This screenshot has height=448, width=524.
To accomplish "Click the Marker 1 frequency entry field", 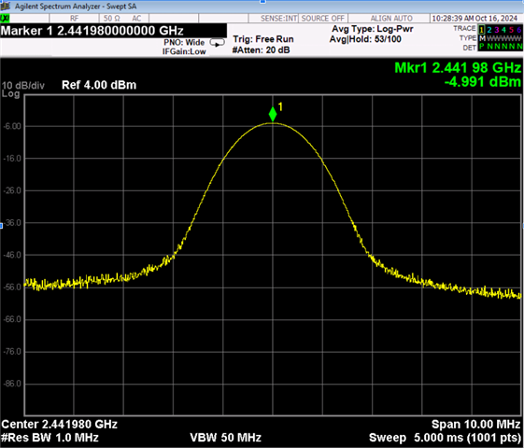I will pyautogui.click(x=113, y=31).
